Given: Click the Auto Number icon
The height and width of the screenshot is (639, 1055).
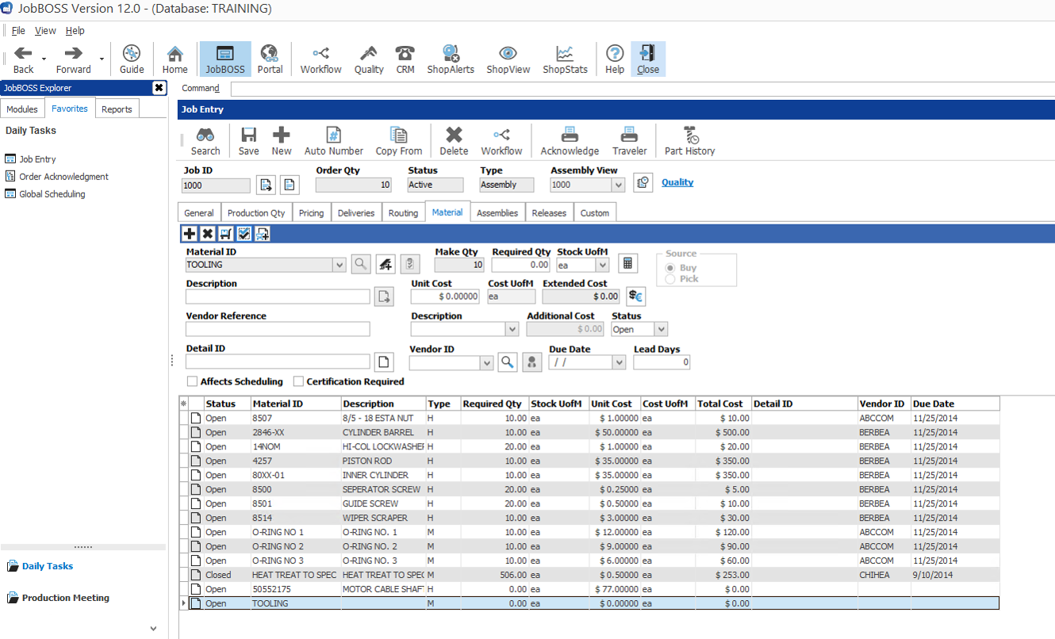Looking at the screenshot, I should click(x=334, y=140).
